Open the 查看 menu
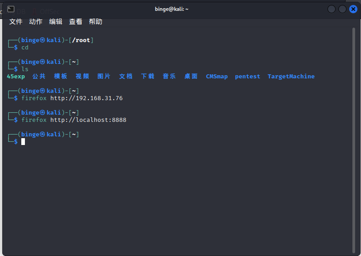 [76, 22]
